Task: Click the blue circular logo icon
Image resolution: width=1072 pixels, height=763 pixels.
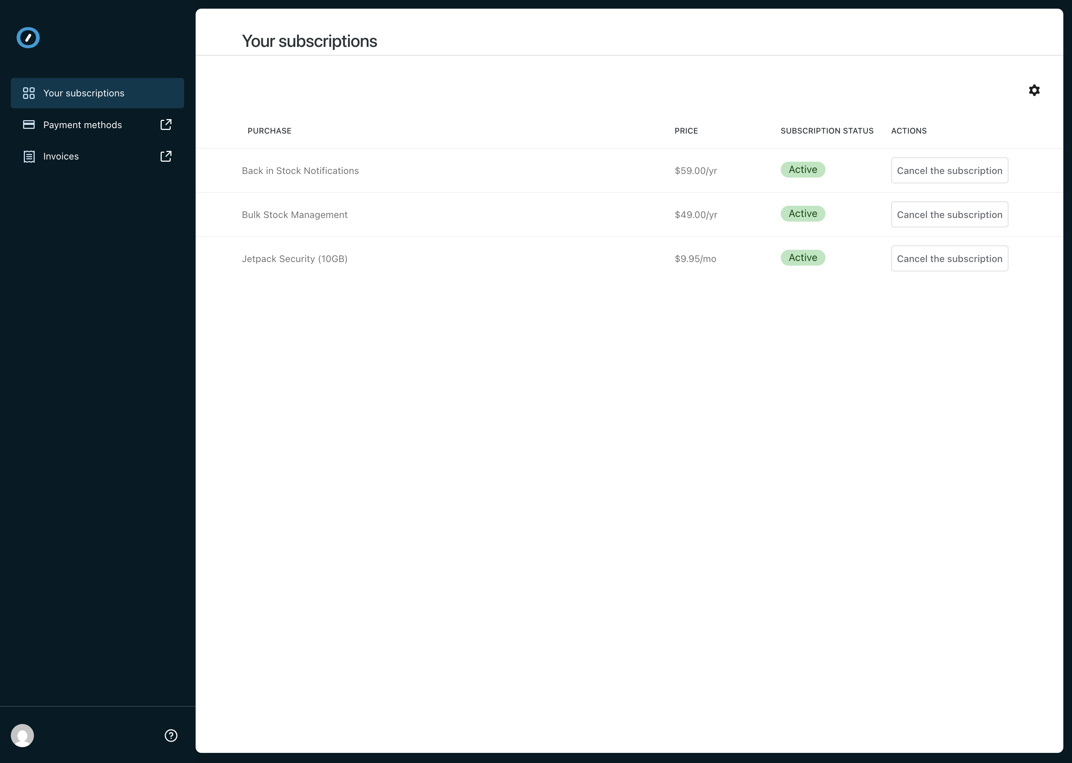Action: tap(28, 38)
